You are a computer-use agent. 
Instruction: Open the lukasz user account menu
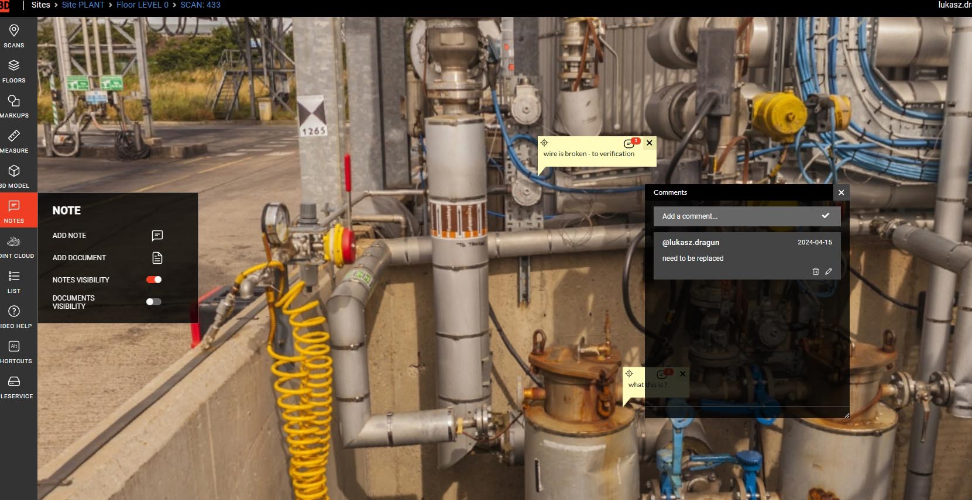point(954,5)
